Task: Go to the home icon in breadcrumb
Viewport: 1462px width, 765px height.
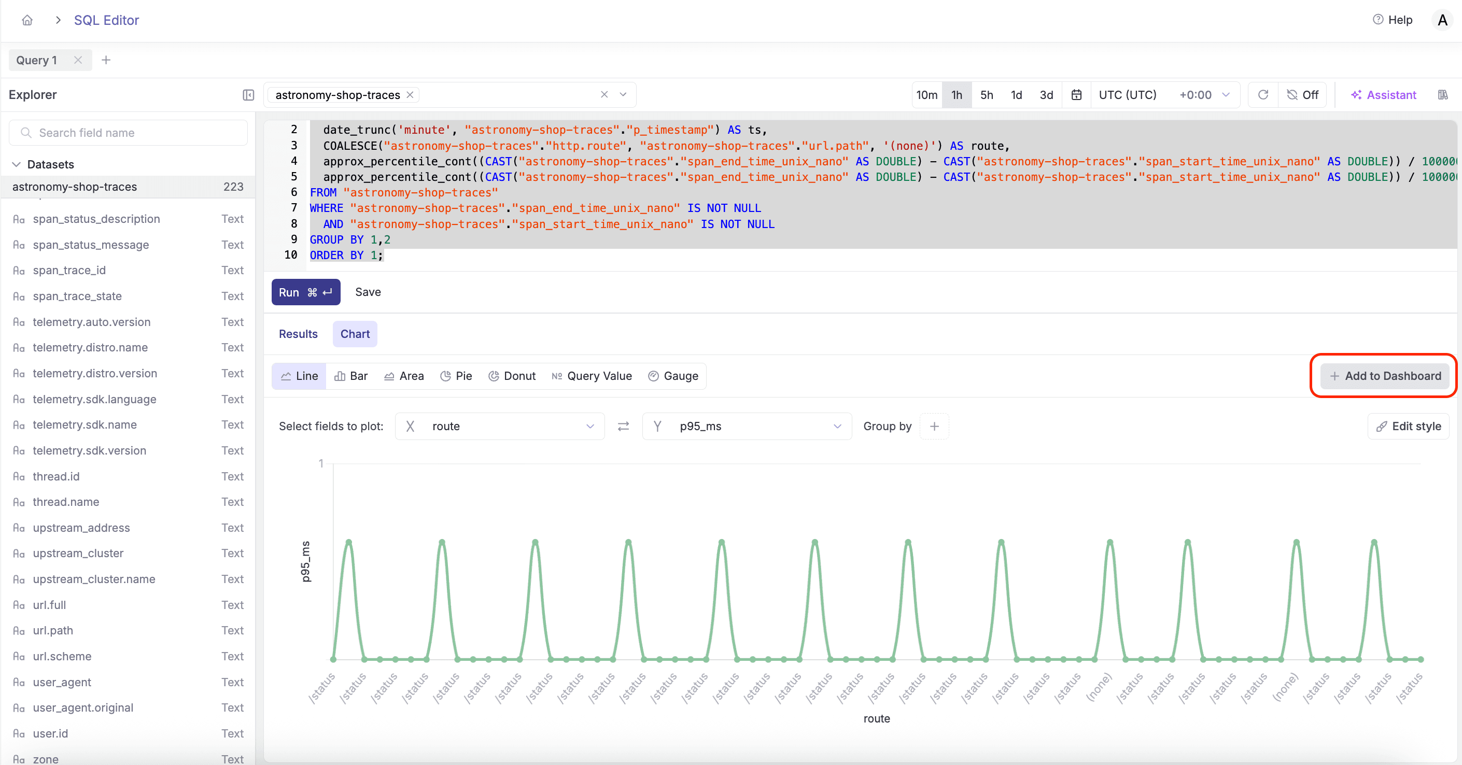Action: [26, 20]
